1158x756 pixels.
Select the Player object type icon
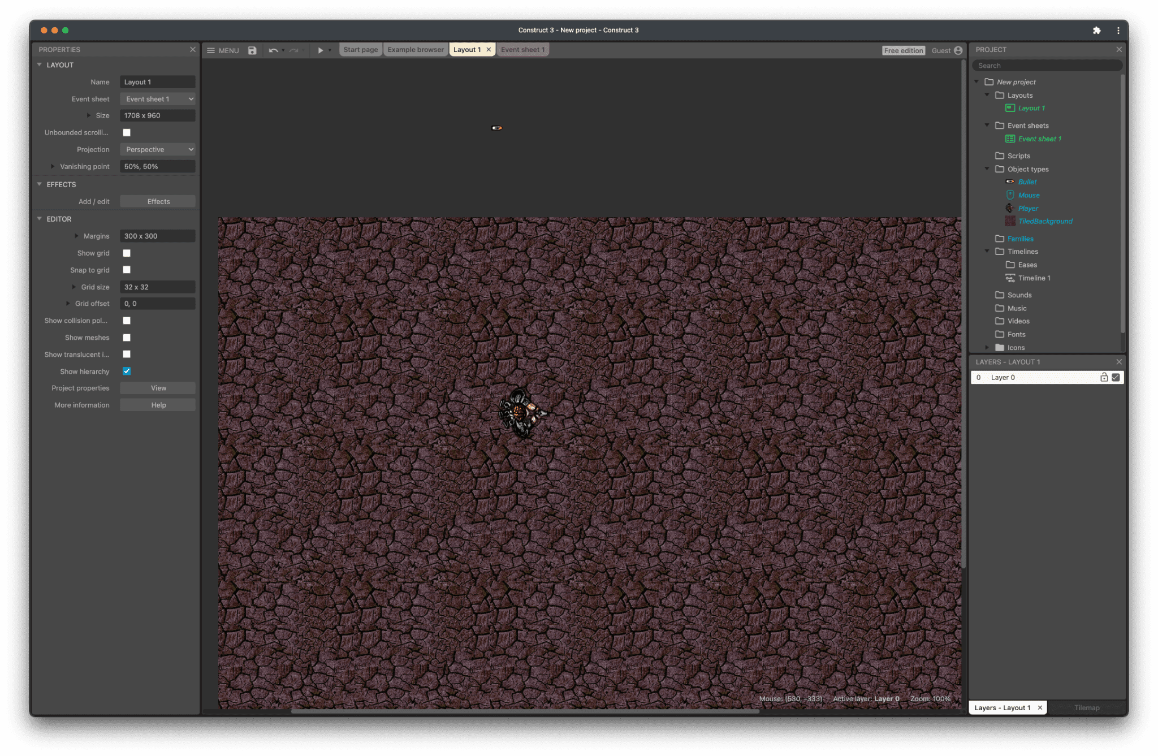click(x=1009, y=208)
